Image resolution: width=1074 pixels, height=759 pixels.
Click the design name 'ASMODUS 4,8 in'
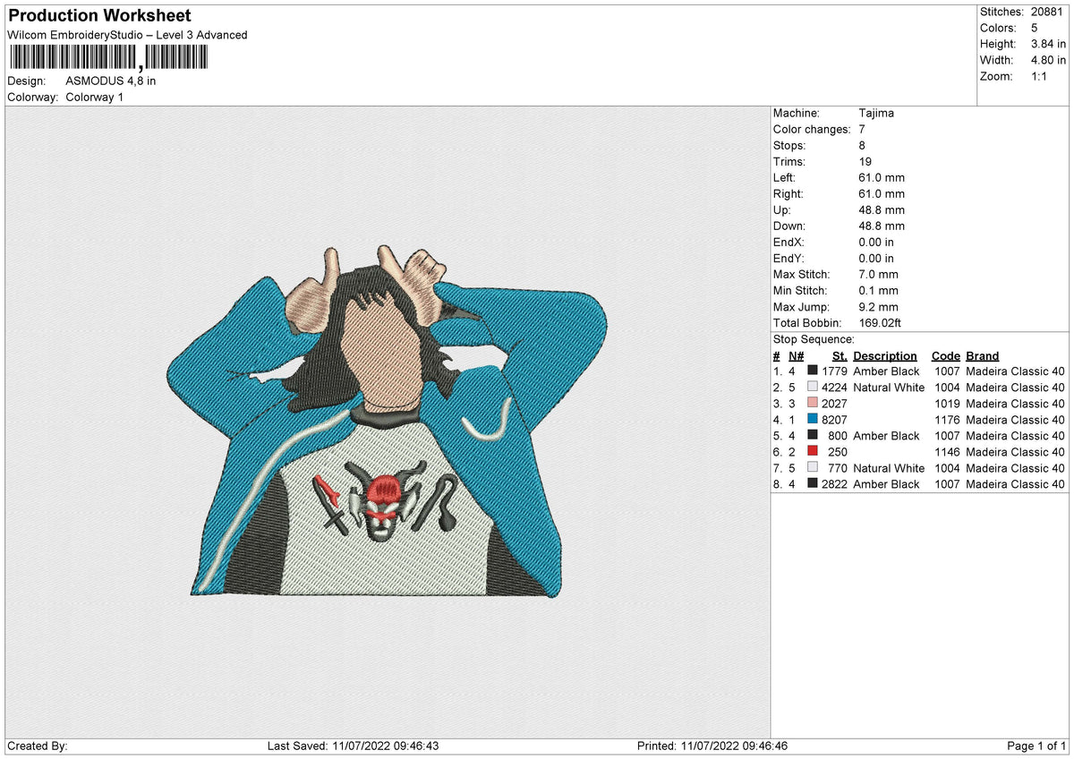click(x=111, y=81)
